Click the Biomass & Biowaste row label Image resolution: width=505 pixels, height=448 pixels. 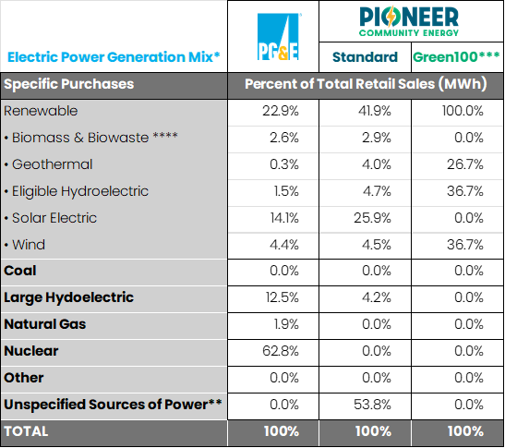(91, 138)
